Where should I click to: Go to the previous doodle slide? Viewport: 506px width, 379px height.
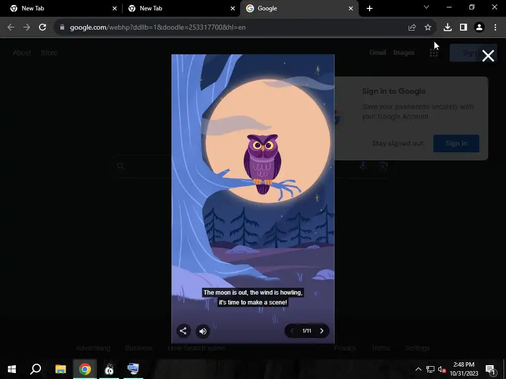coord(292,331)
